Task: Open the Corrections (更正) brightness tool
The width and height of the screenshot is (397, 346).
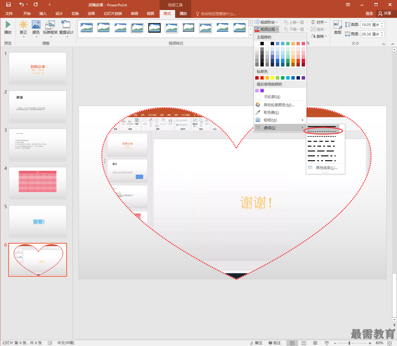Action: click(x=23, y=29)
